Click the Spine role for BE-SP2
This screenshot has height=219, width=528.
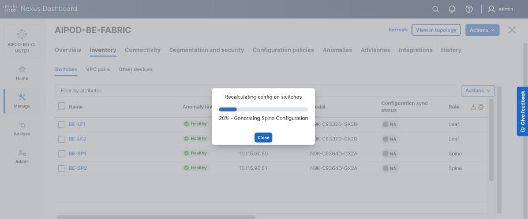[x=455, y=168]
